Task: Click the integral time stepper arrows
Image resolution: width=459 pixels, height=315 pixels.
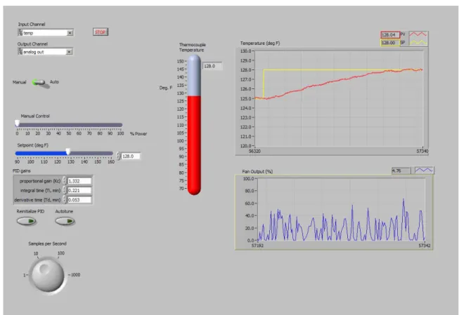Action: point(65,191)
